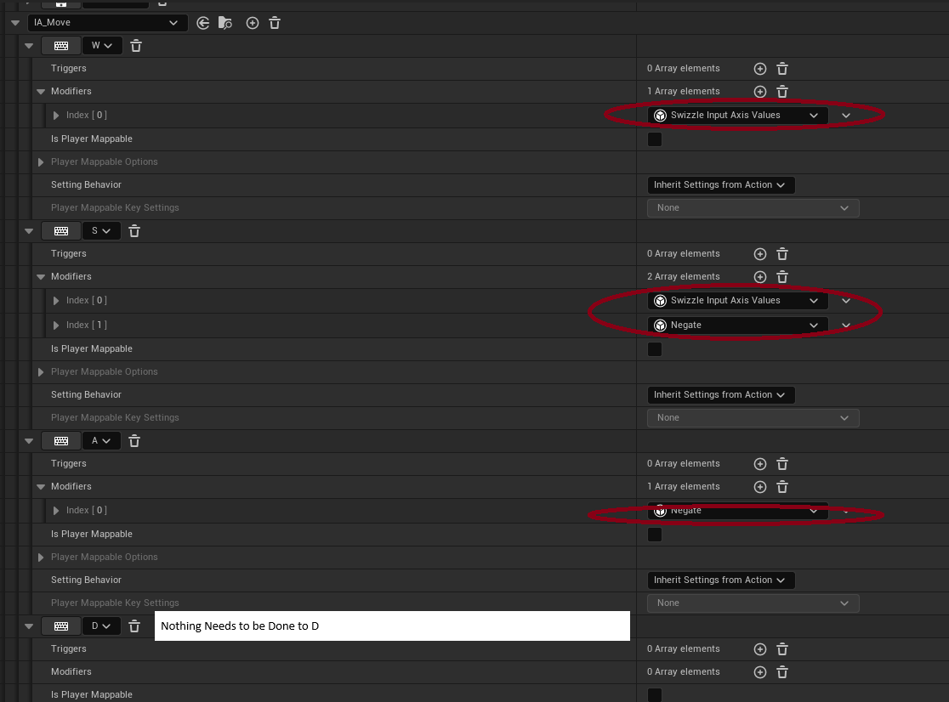Open W key Swizzle Input Axis Values dropdown
Viewport: 949px width, 702px height.
coord(738,115)
